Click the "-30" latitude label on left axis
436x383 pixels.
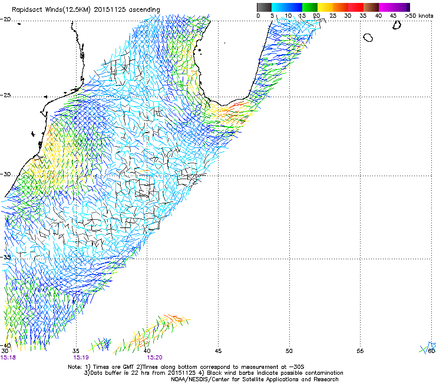(5, 174)
